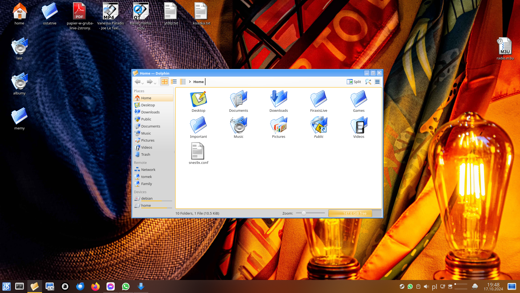Viewport: 520px width, 293px height.
Task: Click the 147.6 GiB free space bar
Action: coord(354,213)
